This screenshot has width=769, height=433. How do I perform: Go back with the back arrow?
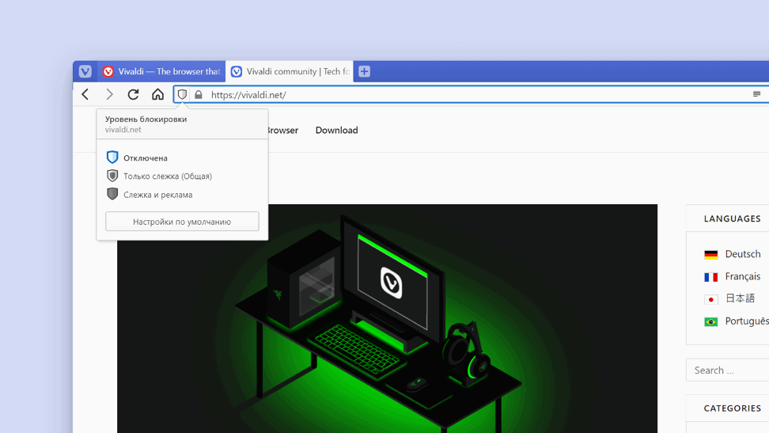85,94
